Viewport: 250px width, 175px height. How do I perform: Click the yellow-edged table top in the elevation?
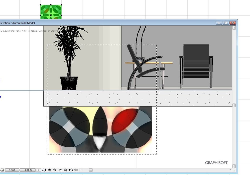[149, 63]
